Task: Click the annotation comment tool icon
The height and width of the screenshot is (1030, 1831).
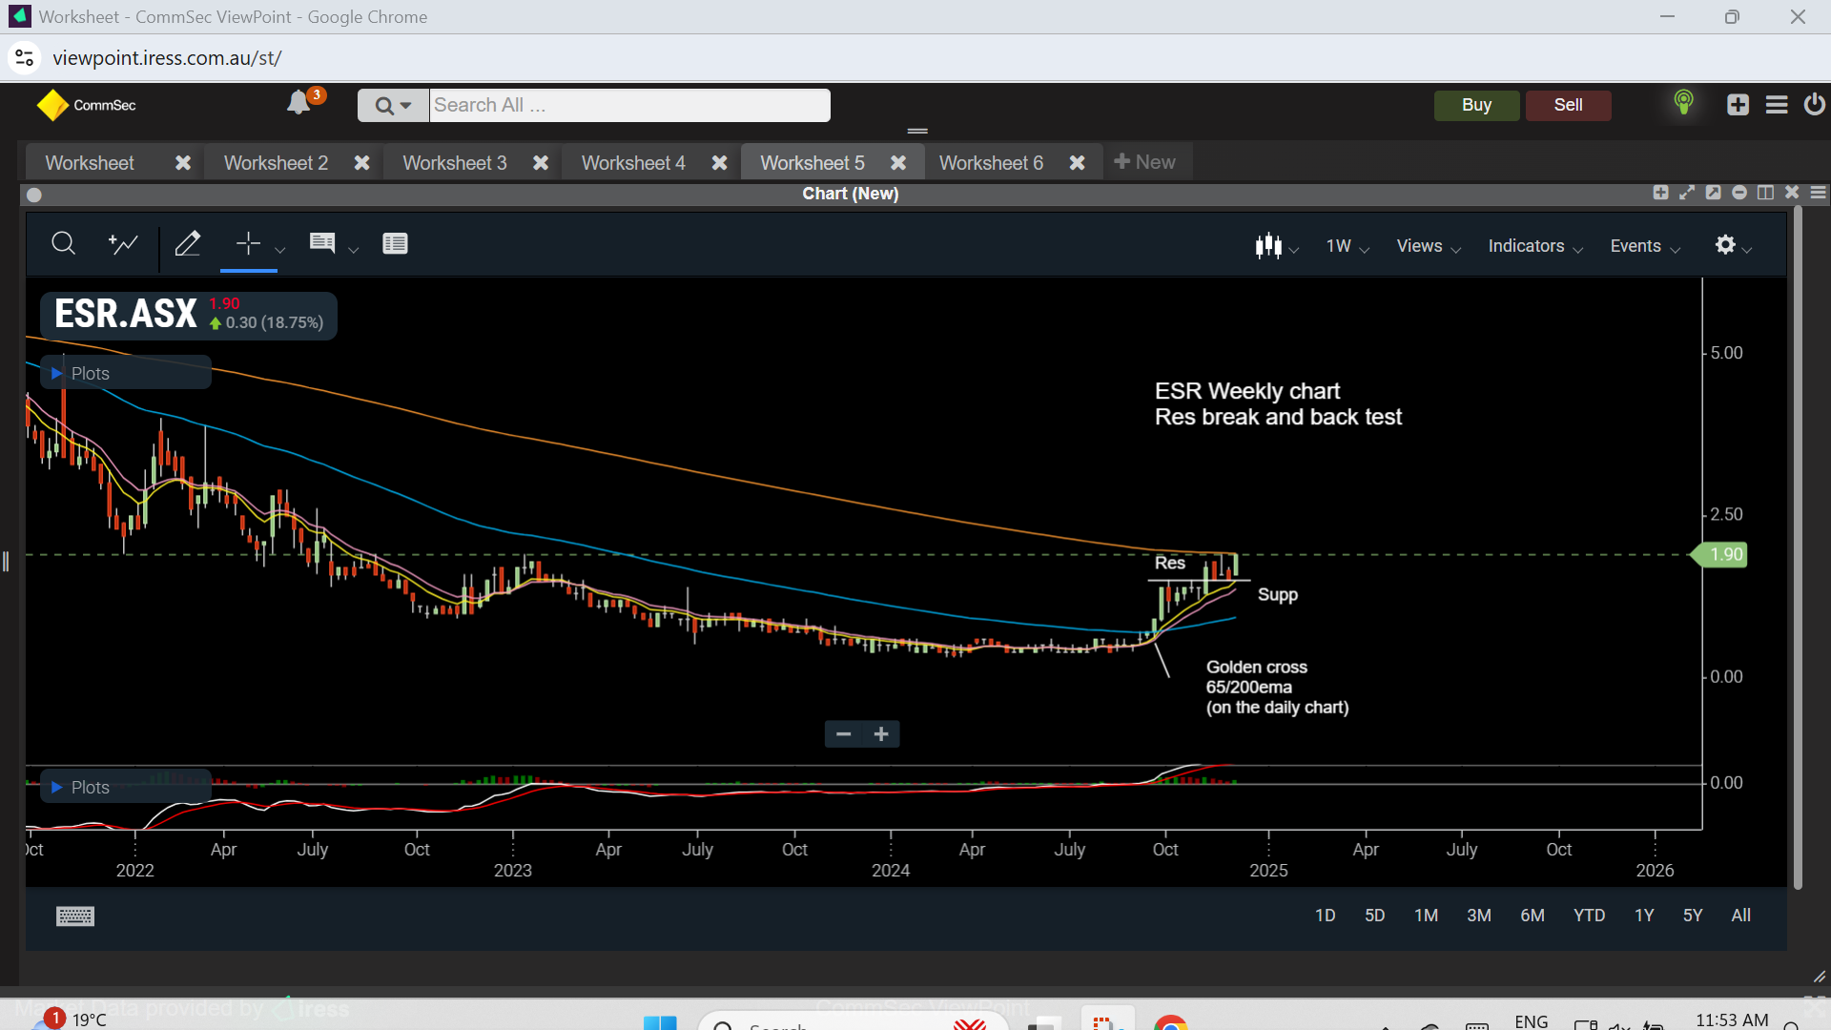Action: click(x=322, y=243)
